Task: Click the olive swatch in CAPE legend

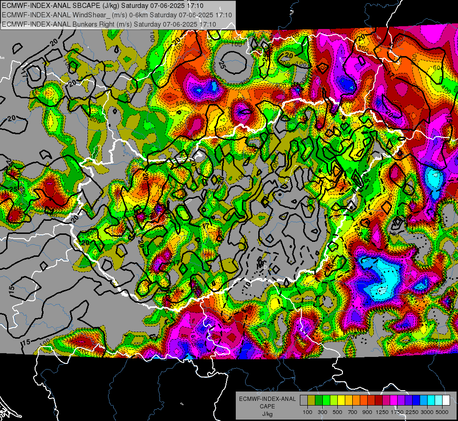Action: [312, 400]
